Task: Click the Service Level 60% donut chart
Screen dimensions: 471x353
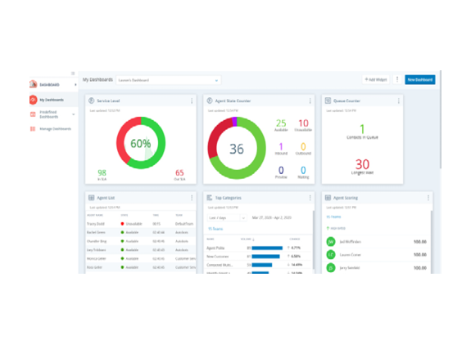Action: click(141, 143)
